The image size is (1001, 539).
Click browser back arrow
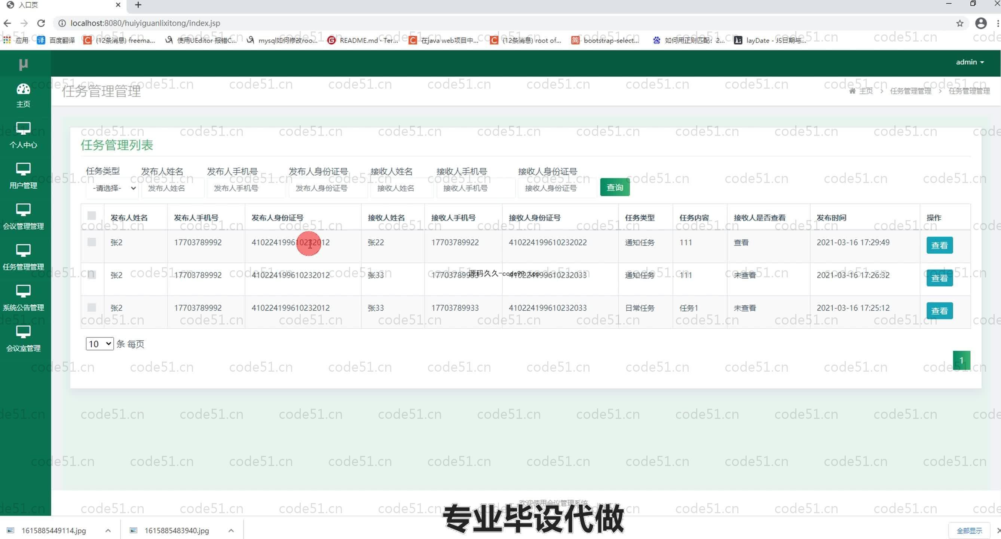click(7, 23)
